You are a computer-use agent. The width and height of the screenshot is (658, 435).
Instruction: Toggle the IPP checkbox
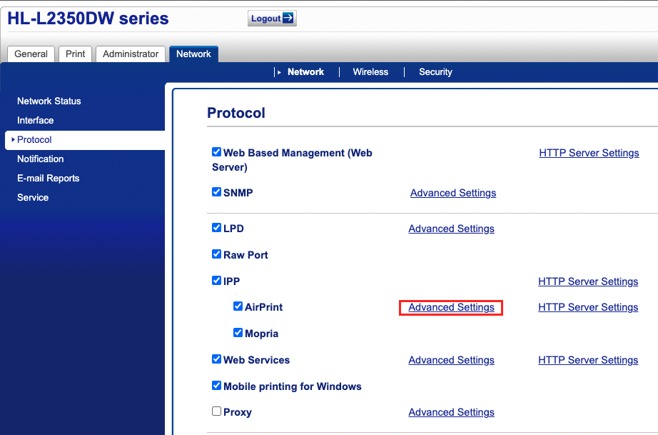click(216, 281)
